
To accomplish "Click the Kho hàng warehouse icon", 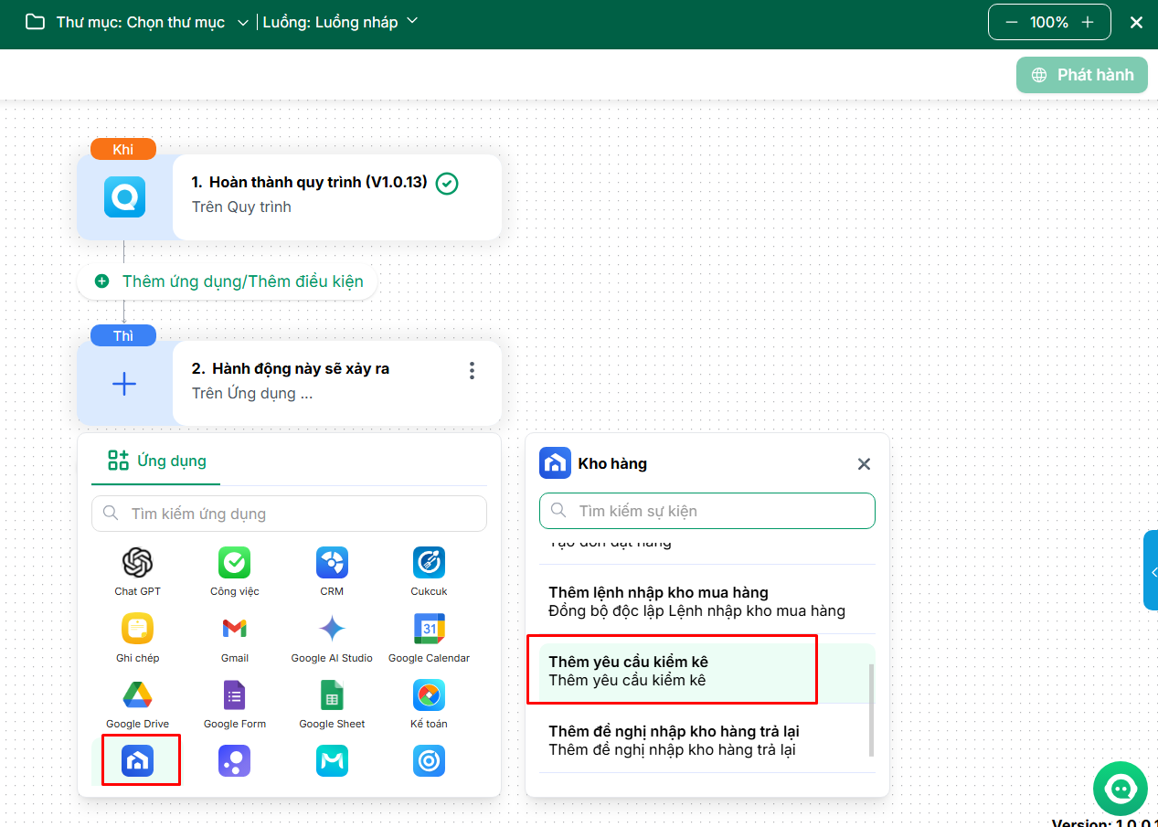I will [137, 760].
